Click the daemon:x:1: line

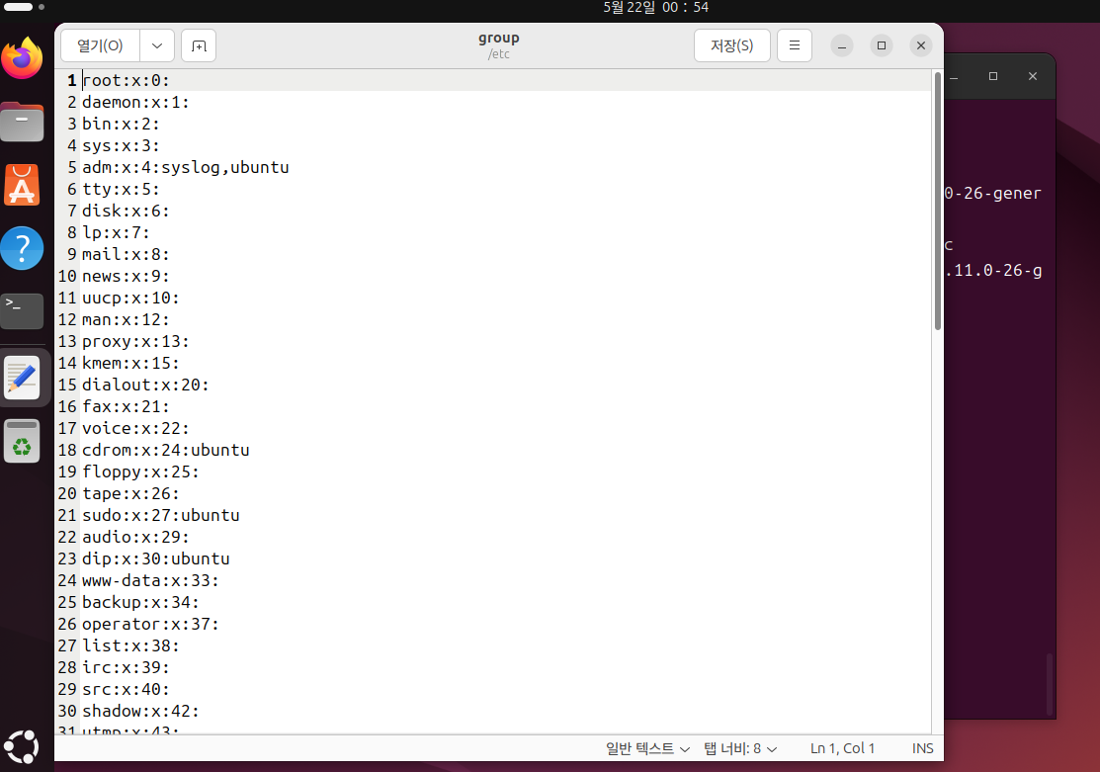[135, 103]
